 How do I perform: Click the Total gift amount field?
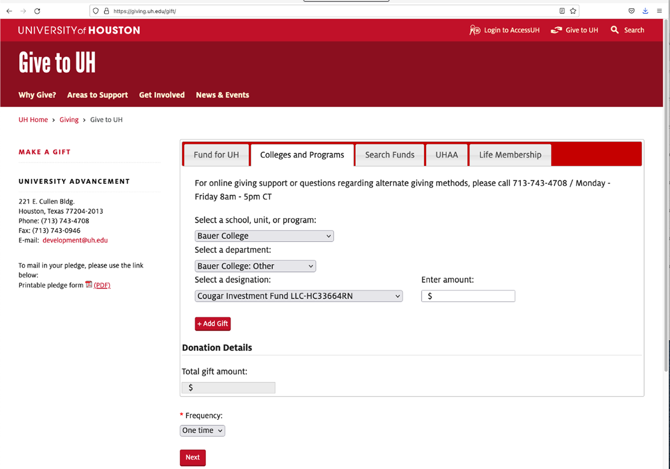pos(228,387)
